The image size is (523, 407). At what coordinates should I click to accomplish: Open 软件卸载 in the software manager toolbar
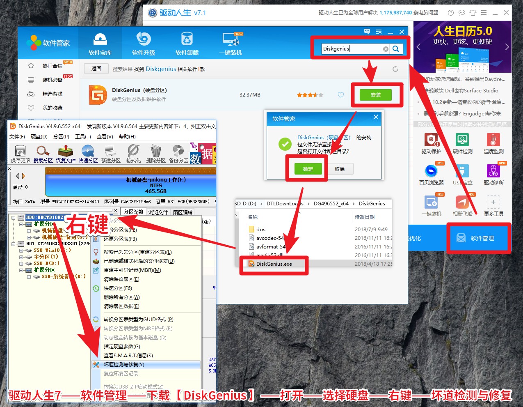[187, 42]
